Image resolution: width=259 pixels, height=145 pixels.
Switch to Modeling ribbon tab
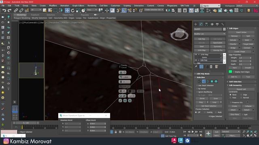tap(21, 15)
